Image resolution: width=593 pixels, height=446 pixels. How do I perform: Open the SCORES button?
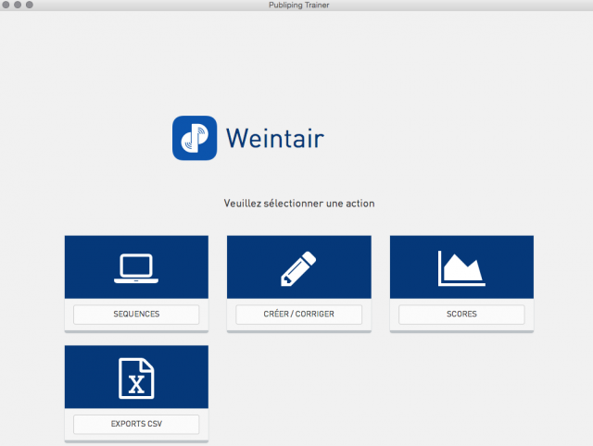[461, 315]
